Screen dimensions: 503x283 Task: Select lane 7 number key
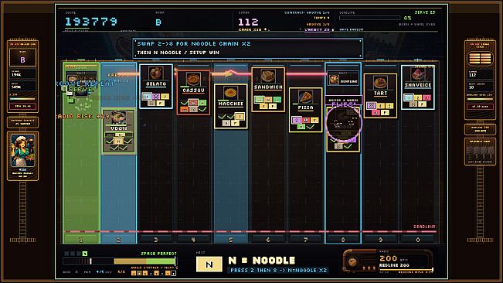pyautogui.click(x=305, y=240)
